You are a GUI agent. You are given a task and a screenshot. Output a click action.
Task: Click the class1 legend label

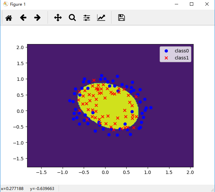(x=182, y=58)
